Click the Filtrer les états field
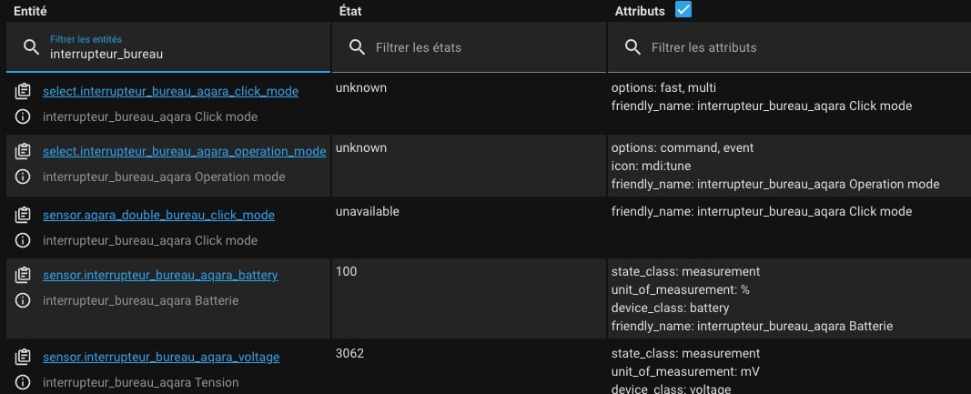 pyautogui.click(x=469, y=47)
